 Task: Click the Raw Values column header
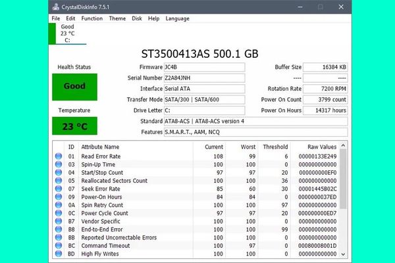(x=322, y=147)
